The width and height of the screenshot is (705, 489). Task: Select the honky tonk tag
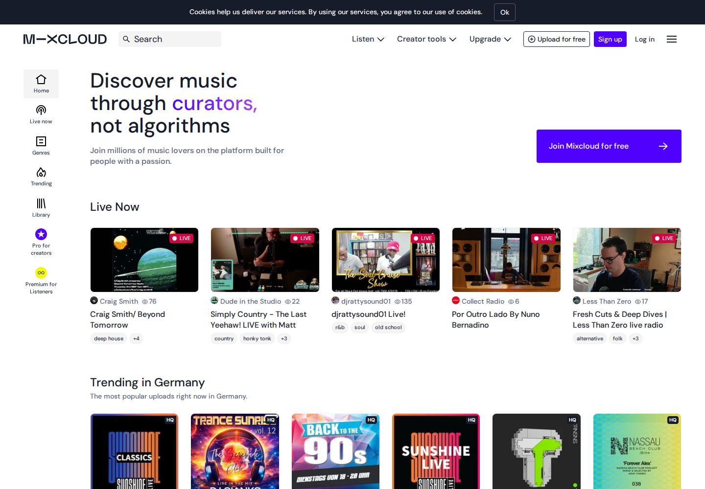tap(257, 338)
